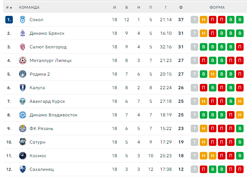Sort table by О points column

(x=181, y=8)
